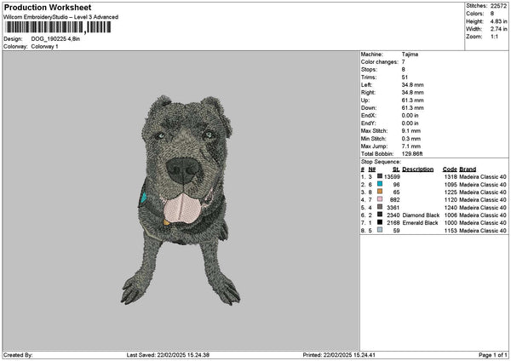Click the dark gray swatch in stop 1
This screenshot has width=511, height=361.
(x=380, y=175)
